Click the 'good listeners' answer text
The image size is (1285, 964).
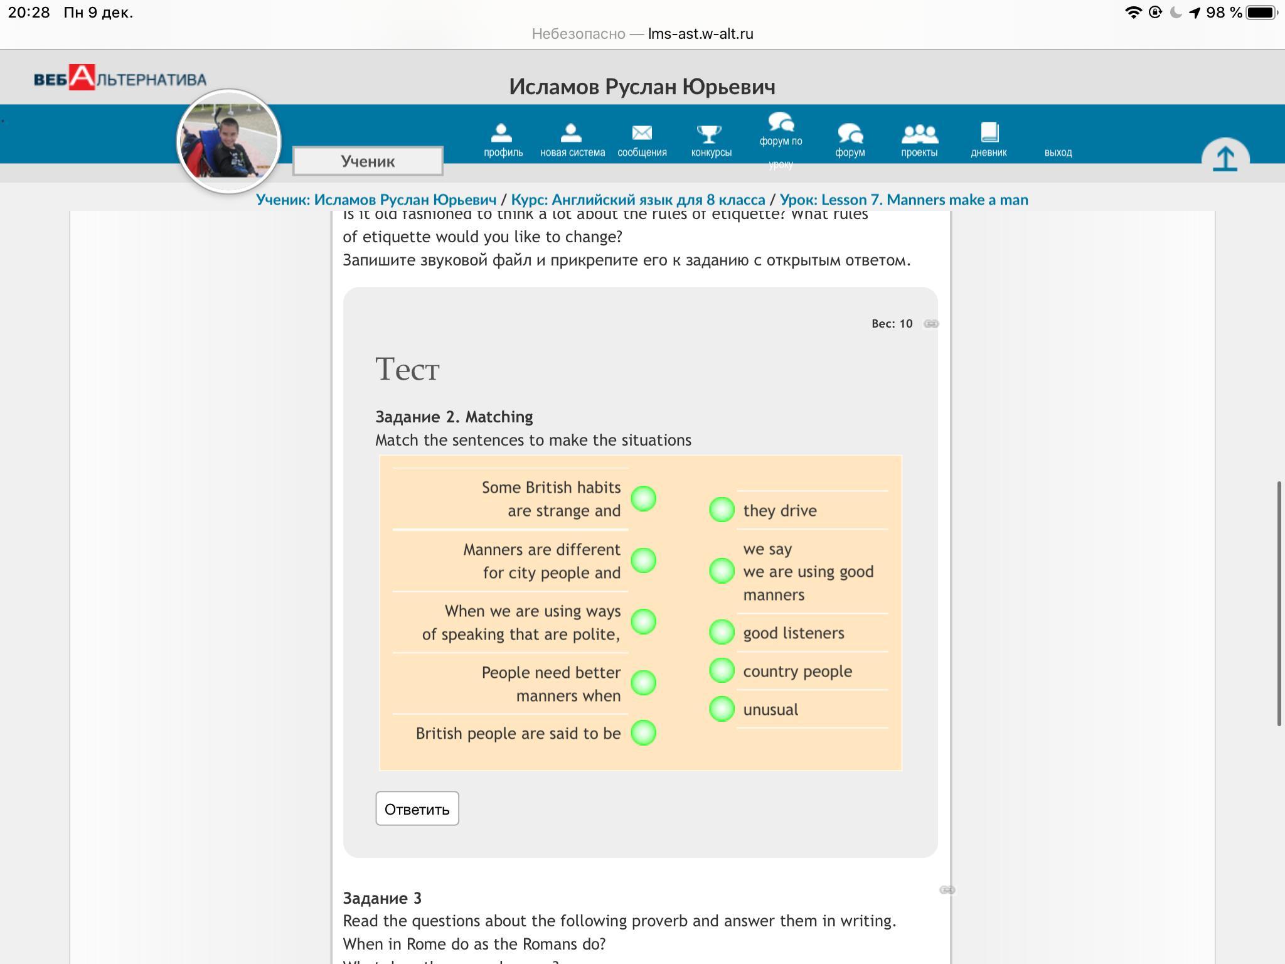794,633
